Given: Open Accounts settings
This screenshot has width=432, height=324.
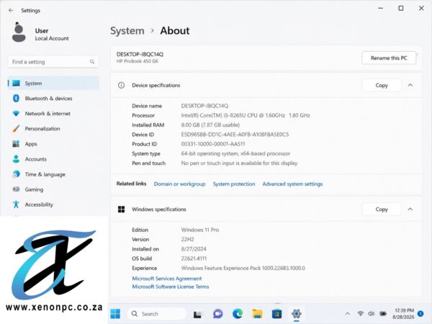Looking at the screenshot, I should (53, 159).
